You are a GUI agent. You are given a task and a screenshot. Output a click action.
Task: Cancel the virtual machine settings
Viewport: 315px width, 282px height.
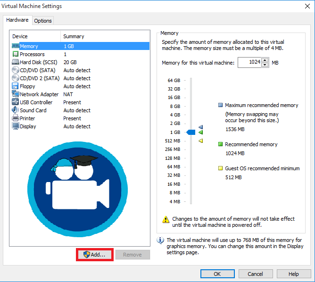[255, 274]
